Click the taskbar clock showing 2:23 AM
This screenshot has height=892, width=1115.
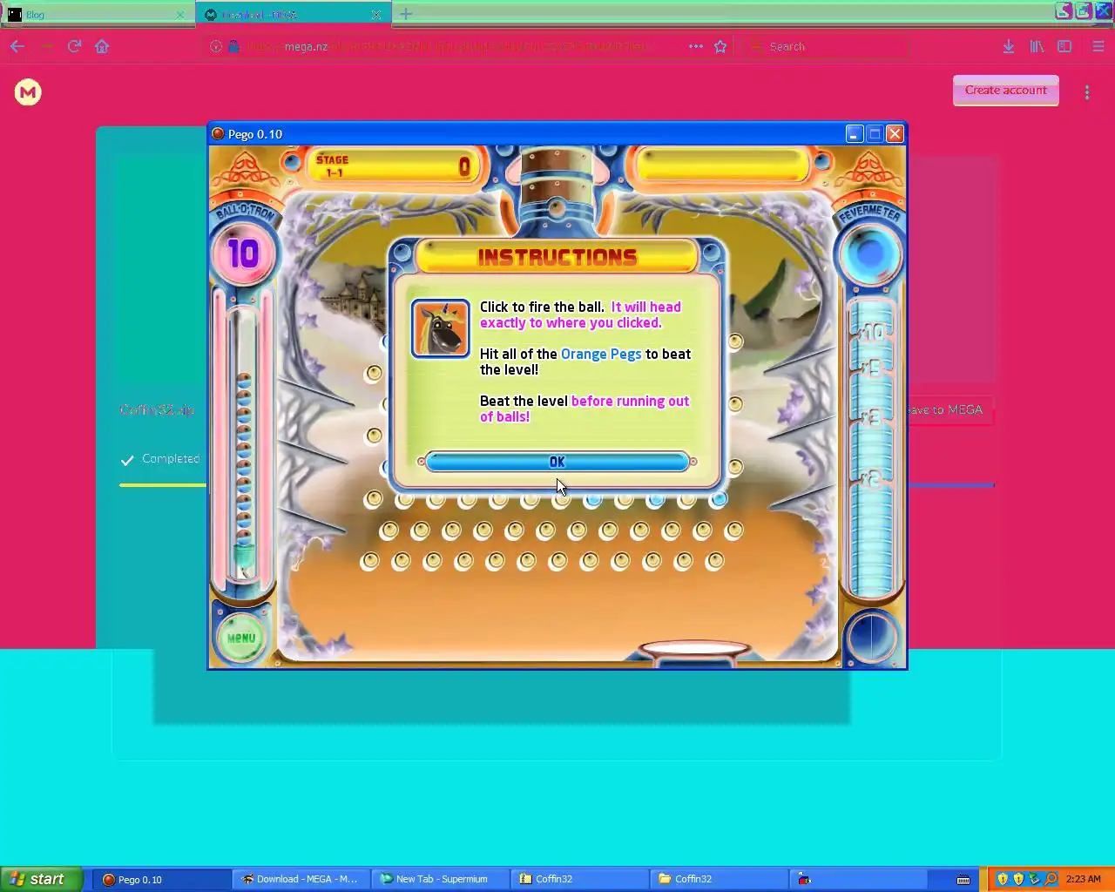pos(1084,879)
